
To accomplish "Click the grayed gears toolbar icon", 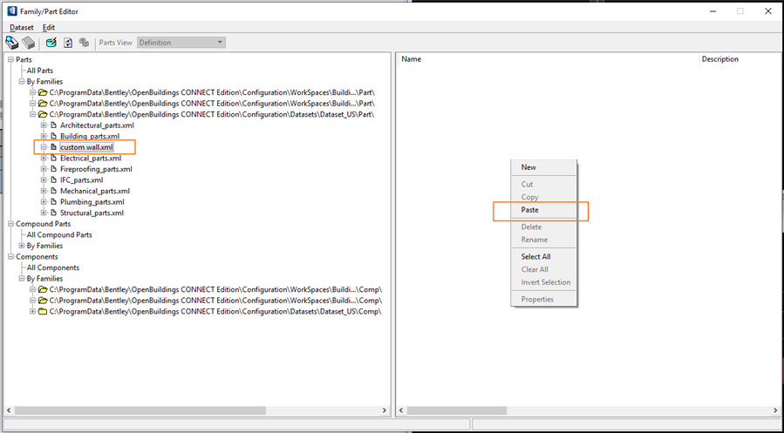I will pyautogui.click(x=84, y=43).
